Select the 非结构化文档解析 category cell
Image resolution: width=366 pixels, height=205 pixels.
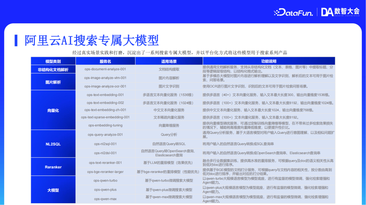pos(53,69)
